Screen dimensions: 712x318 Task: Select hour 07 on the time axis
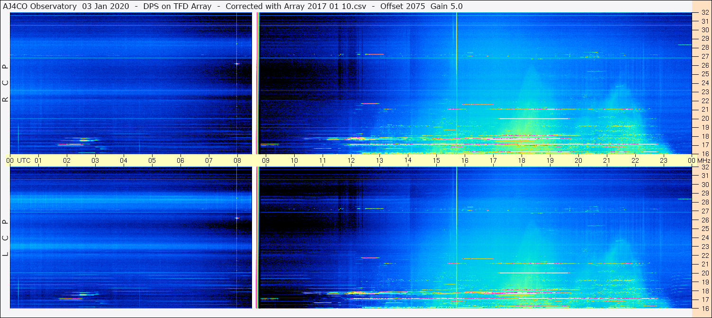(209, 160)
